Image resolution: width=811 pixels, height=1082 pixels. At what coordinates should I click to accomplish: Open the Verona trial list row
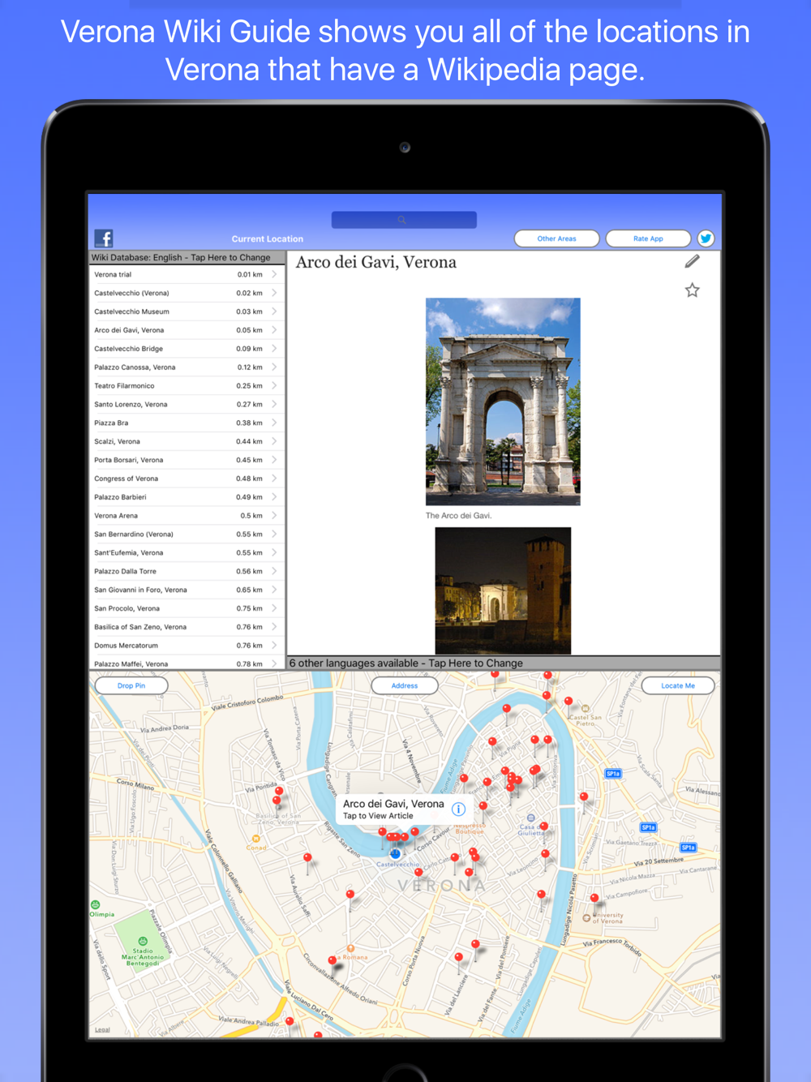[x=187, y=274]
